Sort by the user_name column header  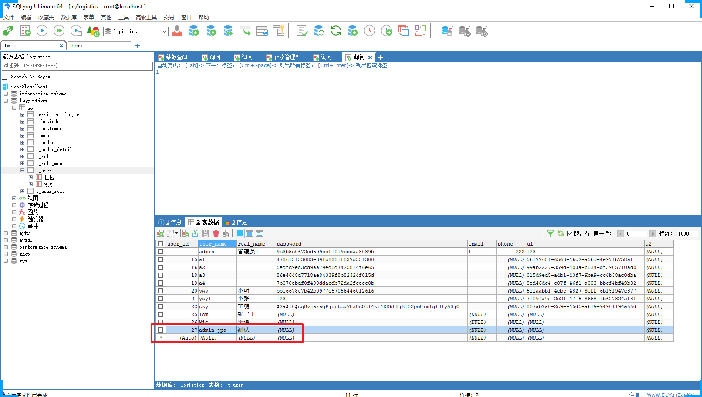coord(217,244)
